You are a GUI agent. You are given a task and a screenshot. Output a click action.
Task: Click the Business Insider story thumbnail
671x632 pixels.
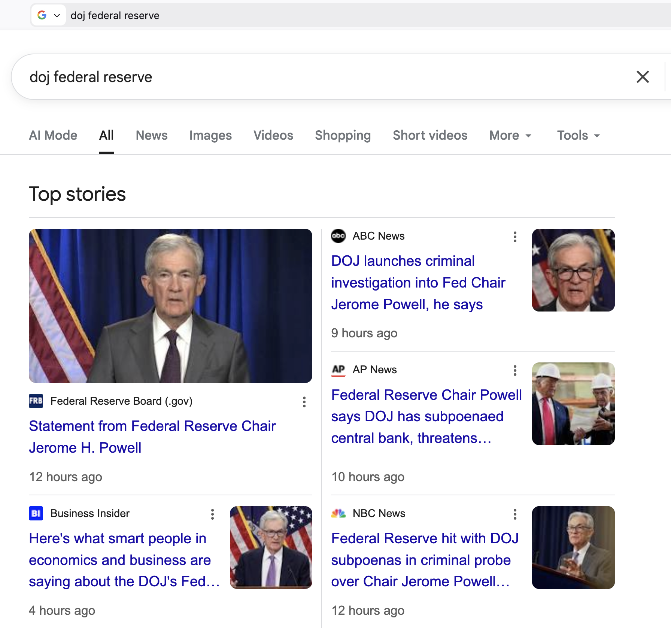point(271,547)
